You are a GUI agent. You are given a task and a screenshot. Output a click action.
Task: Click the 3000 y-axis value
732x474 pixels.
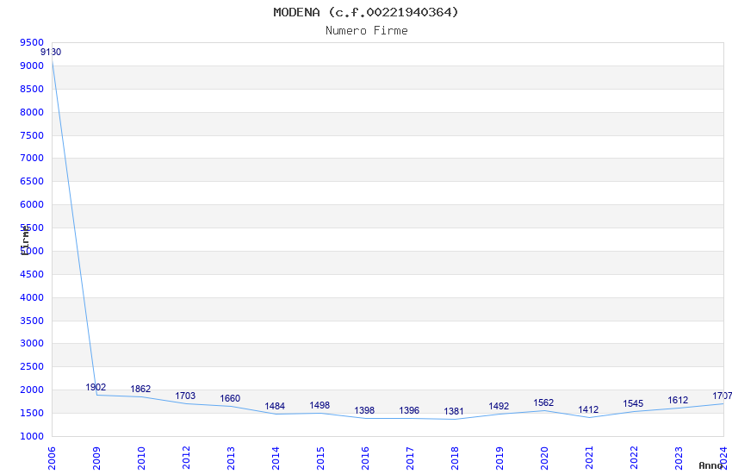pos(32,343)
